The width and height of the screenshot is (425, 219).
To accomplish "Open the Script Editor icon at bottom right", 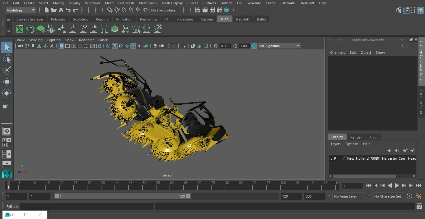I will (419, 207).
